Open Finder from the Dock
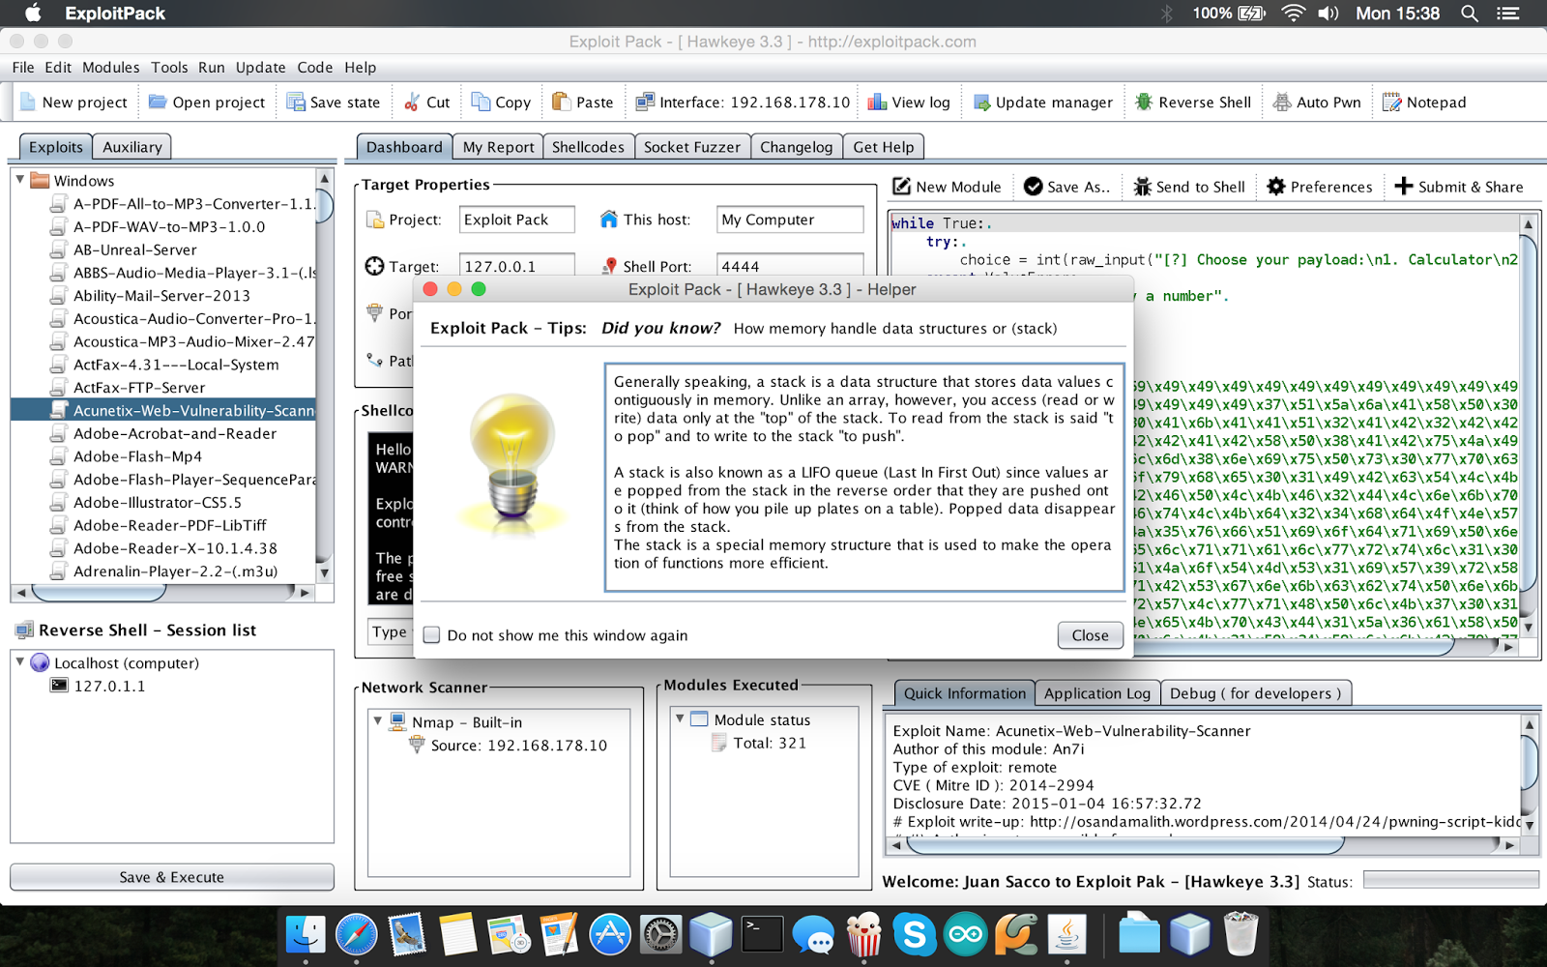 (306, 934)
